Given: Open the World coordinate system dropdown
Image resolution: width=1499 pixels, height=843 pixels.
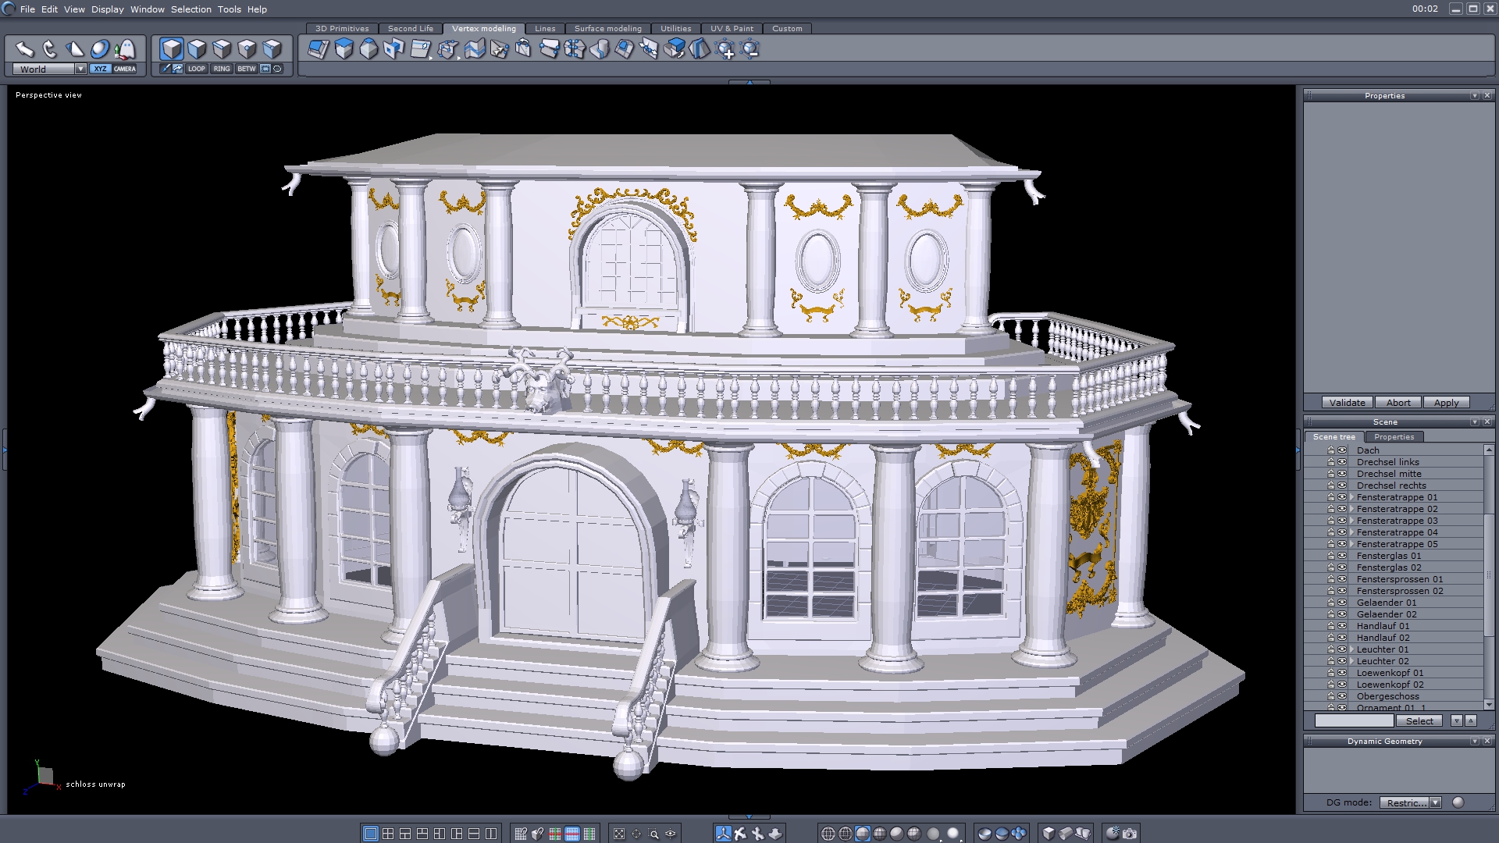Looking at the screenshot, I should tap(80, 69).
